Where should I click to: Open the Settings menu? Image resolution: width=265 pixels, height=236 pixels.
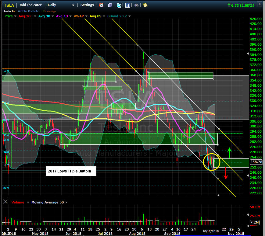[87, 5]
